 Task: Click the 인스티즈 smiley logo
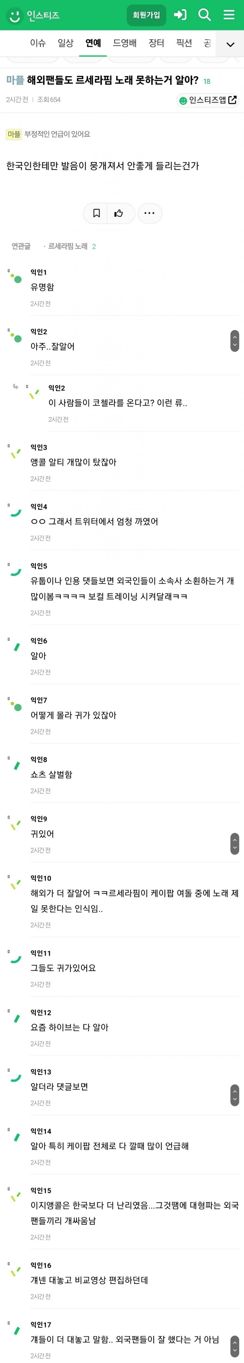click(x=15, y=15)
